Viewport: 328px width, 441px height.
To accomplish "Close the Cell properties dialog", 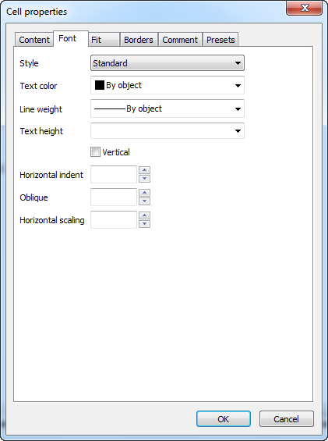I will tap(304, 8).
